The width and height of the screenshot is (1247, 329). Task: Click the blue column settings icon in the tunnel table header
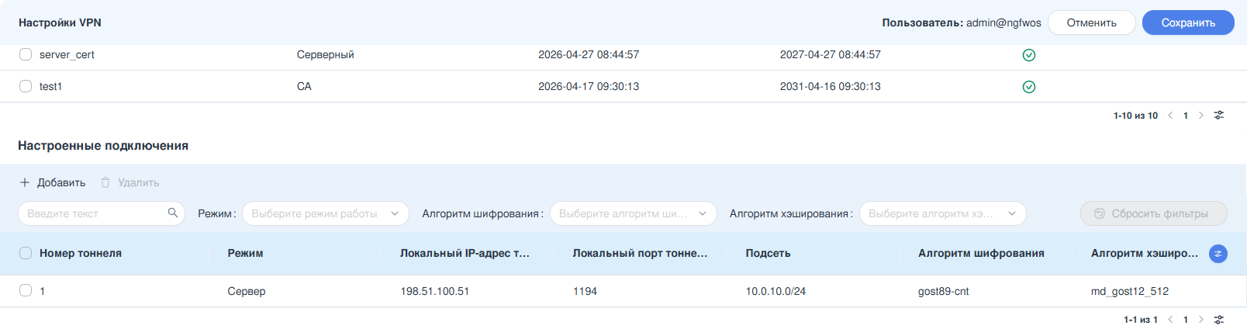[1218, 254]
